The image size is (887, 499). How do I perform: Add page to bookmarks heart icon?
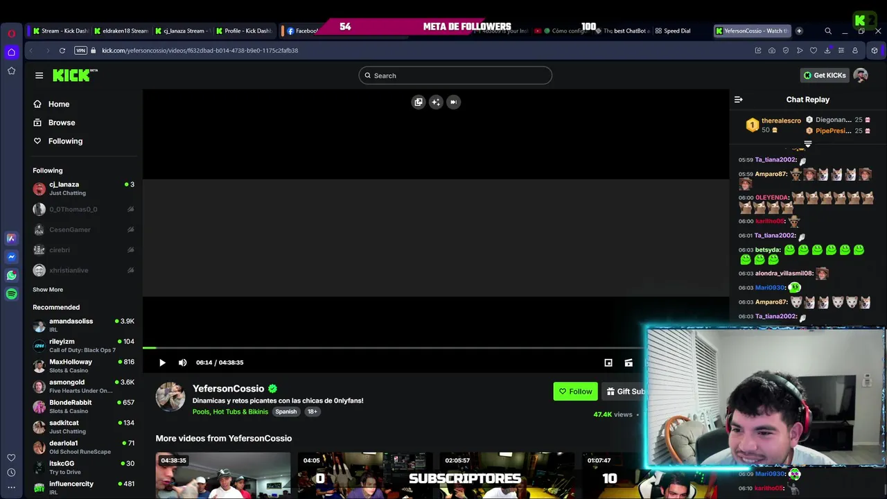[x=813, y=51]
